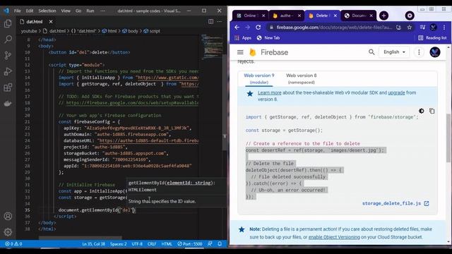Click feedback icon in status bar
The height and width of the screenshot is (254, 452).
click(x=210, y=244)
